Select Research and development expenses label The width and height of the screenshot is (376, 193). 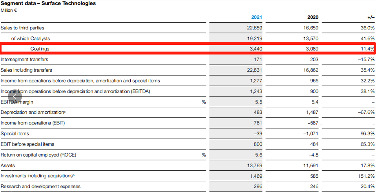point(40,187)
